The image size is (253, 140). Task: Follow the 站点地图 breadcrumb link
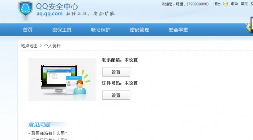(29, 46)
